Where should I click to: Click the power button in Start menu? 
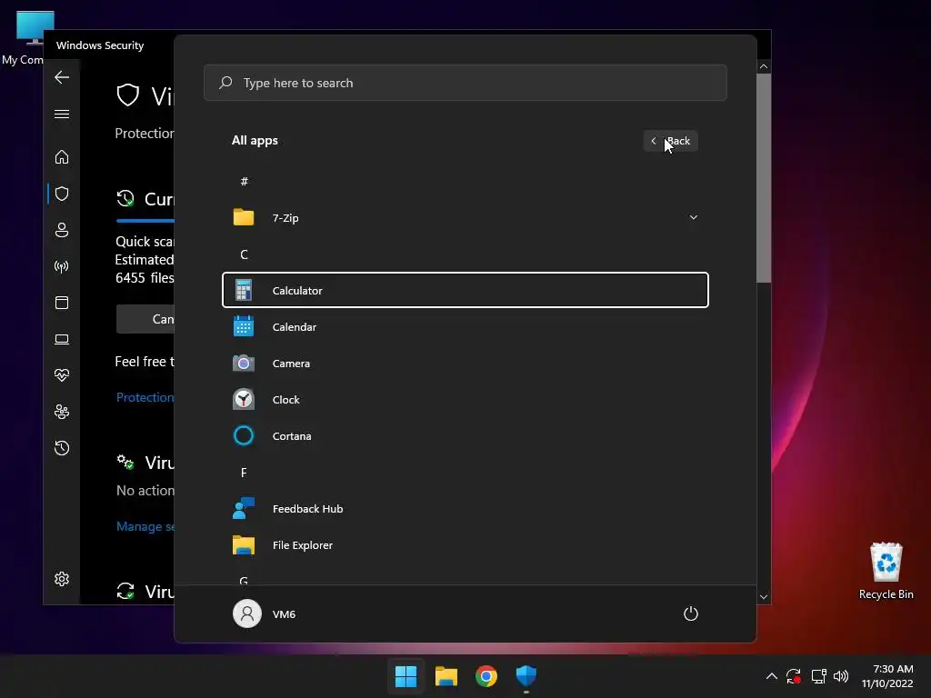tap(691, 613)
